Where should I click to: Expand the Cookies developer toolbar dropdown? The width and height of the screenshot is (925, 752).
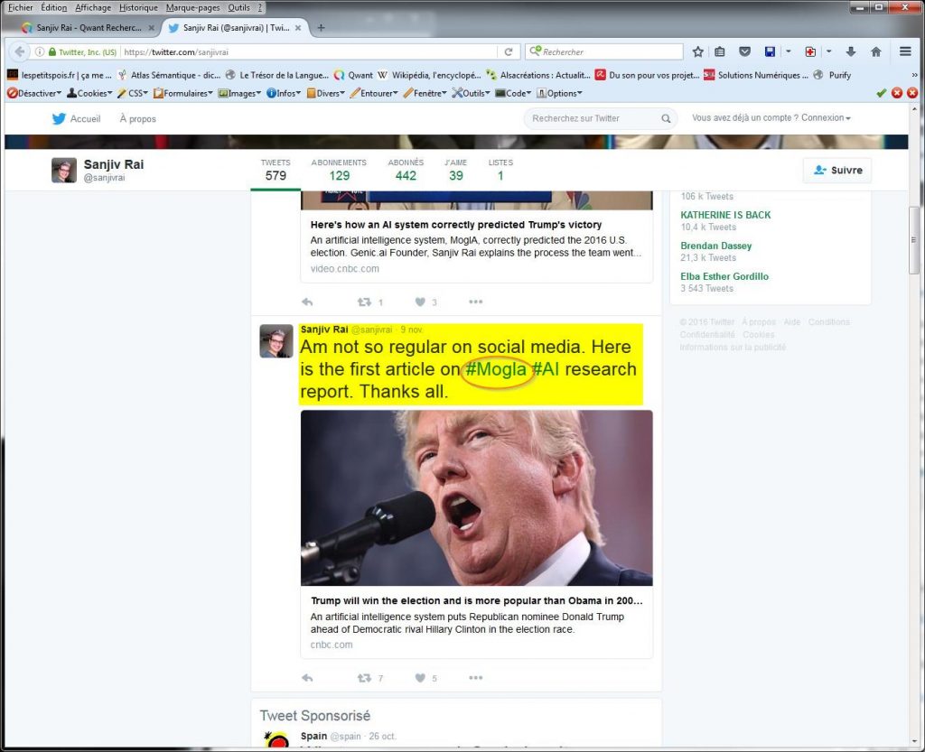pos(89,93)
